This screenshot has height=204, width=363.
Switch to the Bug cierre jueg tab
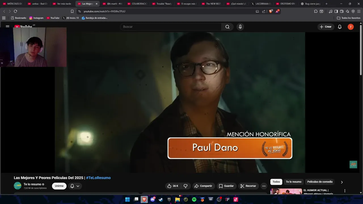[x=311, y=4]
